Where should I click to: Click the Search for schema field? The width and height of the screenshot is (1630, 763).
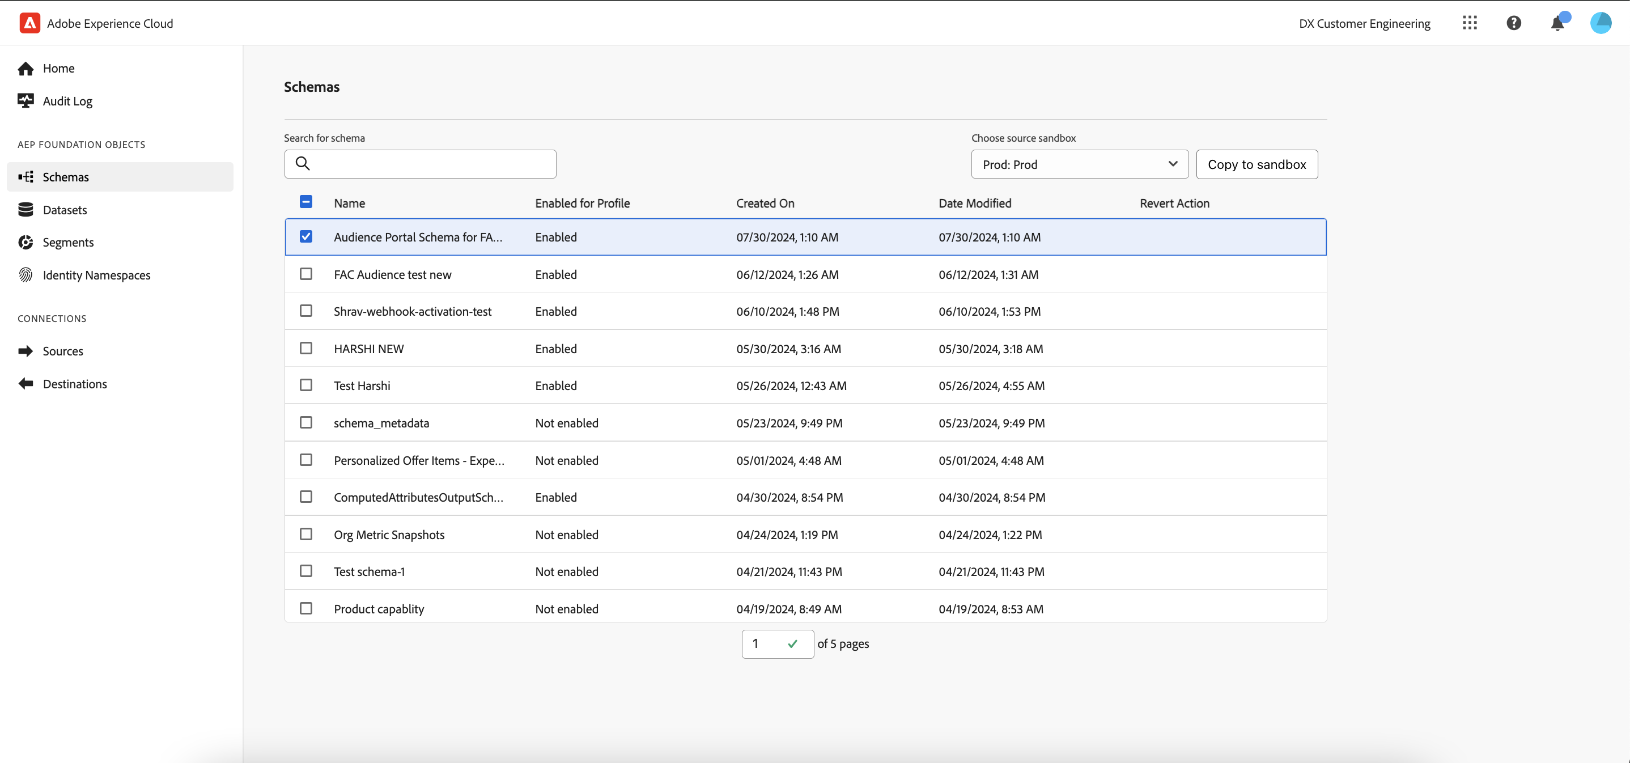420,164
